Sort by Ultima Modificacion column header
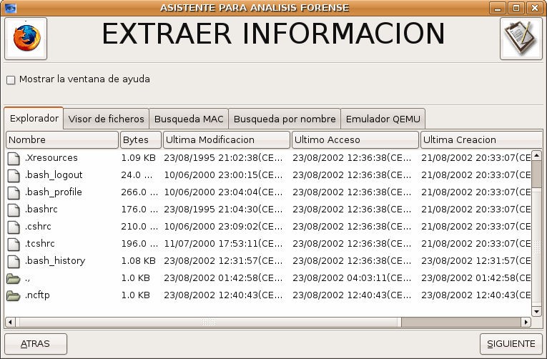This screenshot has width=547, height=359. 226,139
